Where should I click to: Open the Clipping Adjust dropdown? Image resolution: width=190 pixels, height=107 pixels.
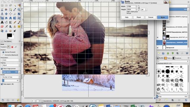11,65
